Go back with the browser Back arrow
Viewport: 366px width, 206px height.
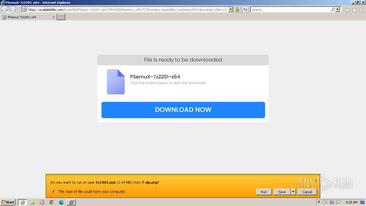pyautogui.click(x=5, y=10)
